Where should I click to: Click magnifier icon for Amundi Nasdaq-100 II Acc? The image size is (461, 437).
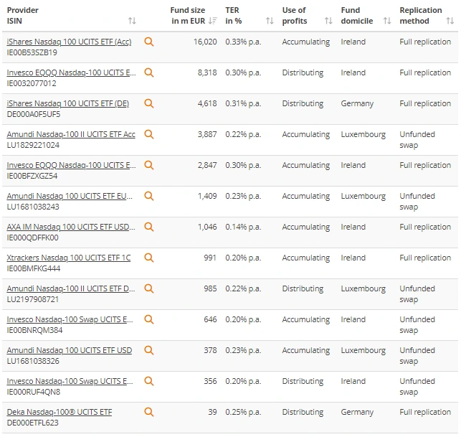click(148, 134)
